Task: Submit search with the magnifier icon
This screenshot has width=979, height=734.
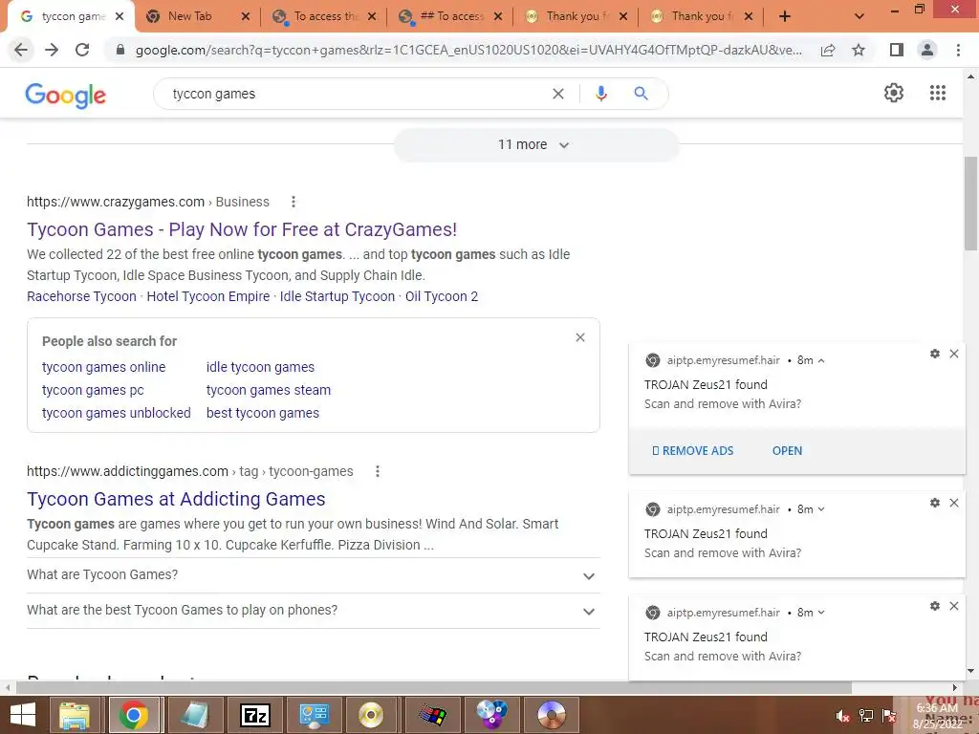Action: point(641,94)
